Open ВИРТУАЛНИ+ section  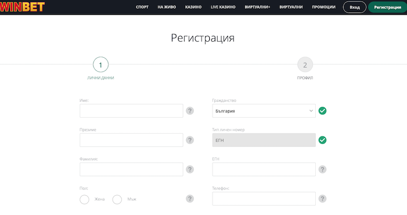[x=257, y=7]
